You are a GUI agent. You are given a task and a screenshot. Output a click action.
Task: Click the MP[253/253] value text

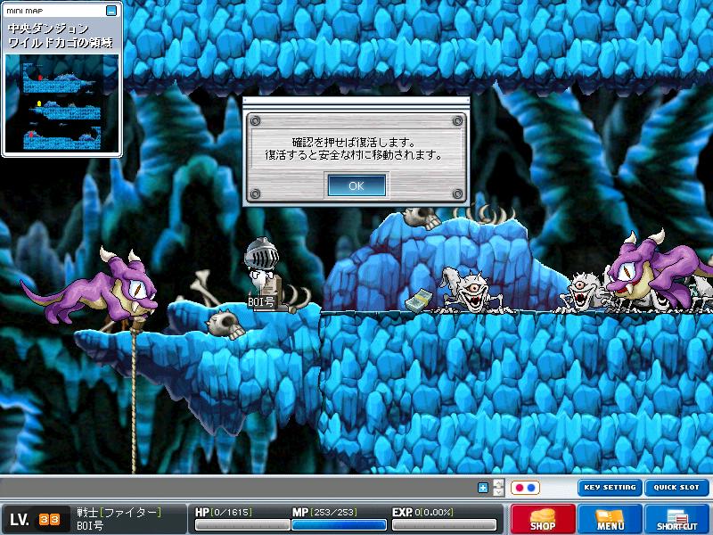point(324,512)
